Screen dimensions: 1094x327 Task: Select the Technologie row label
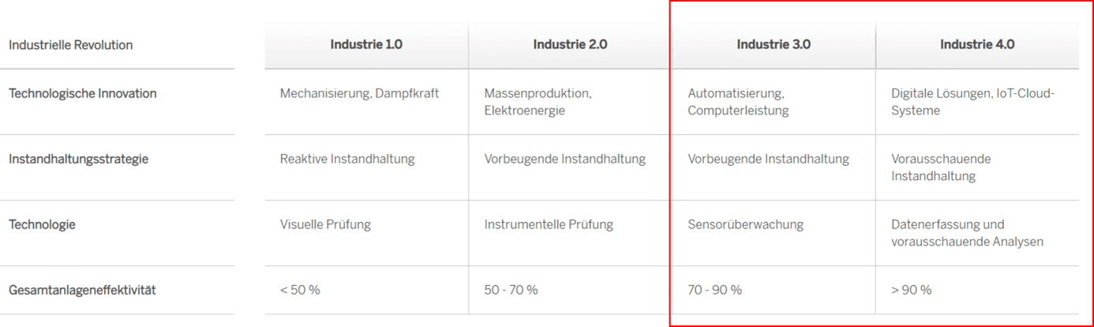(x=42, y=224)
